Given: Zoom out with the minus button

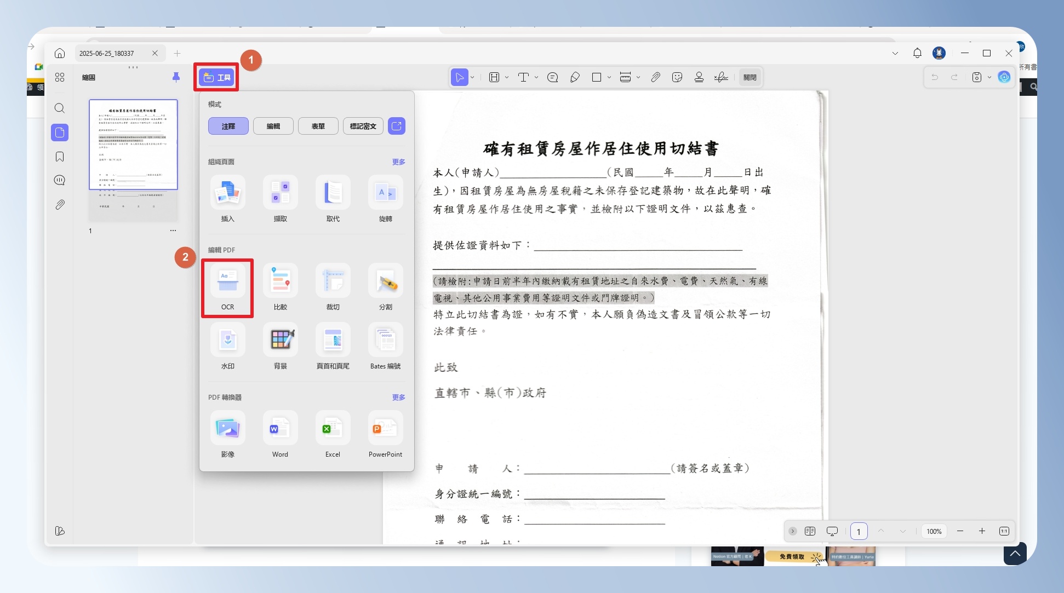Looking at the screenshot, I should [x=960, y=531].
